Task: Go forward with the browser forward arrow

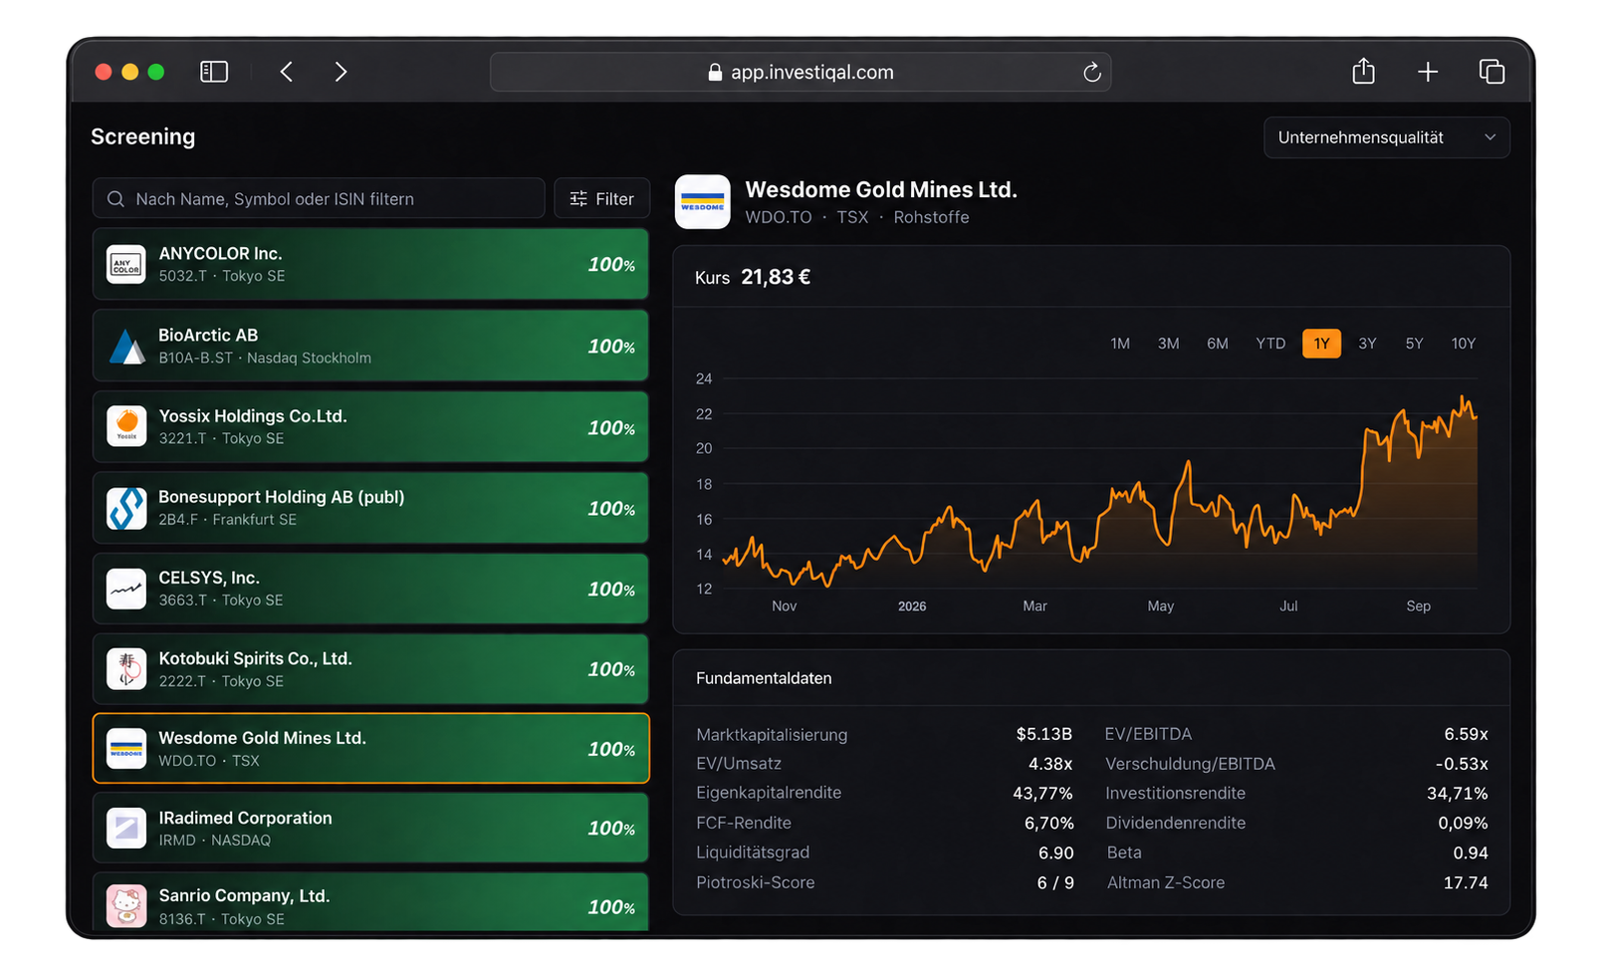Action: [x=341, y=72]
